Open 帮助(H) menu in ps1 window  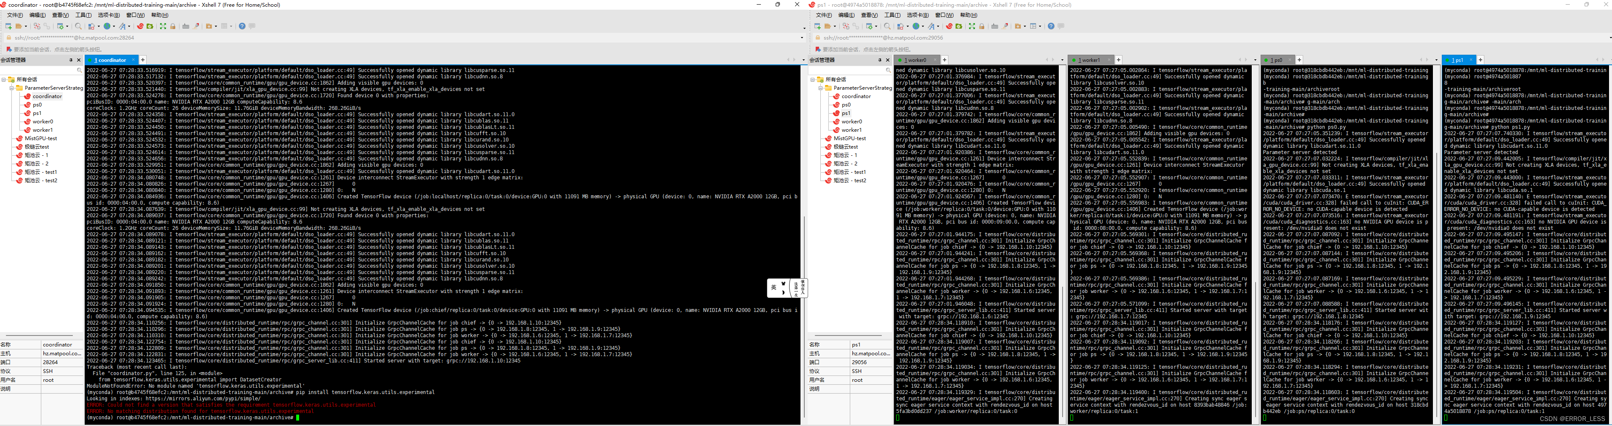[969, 15]
